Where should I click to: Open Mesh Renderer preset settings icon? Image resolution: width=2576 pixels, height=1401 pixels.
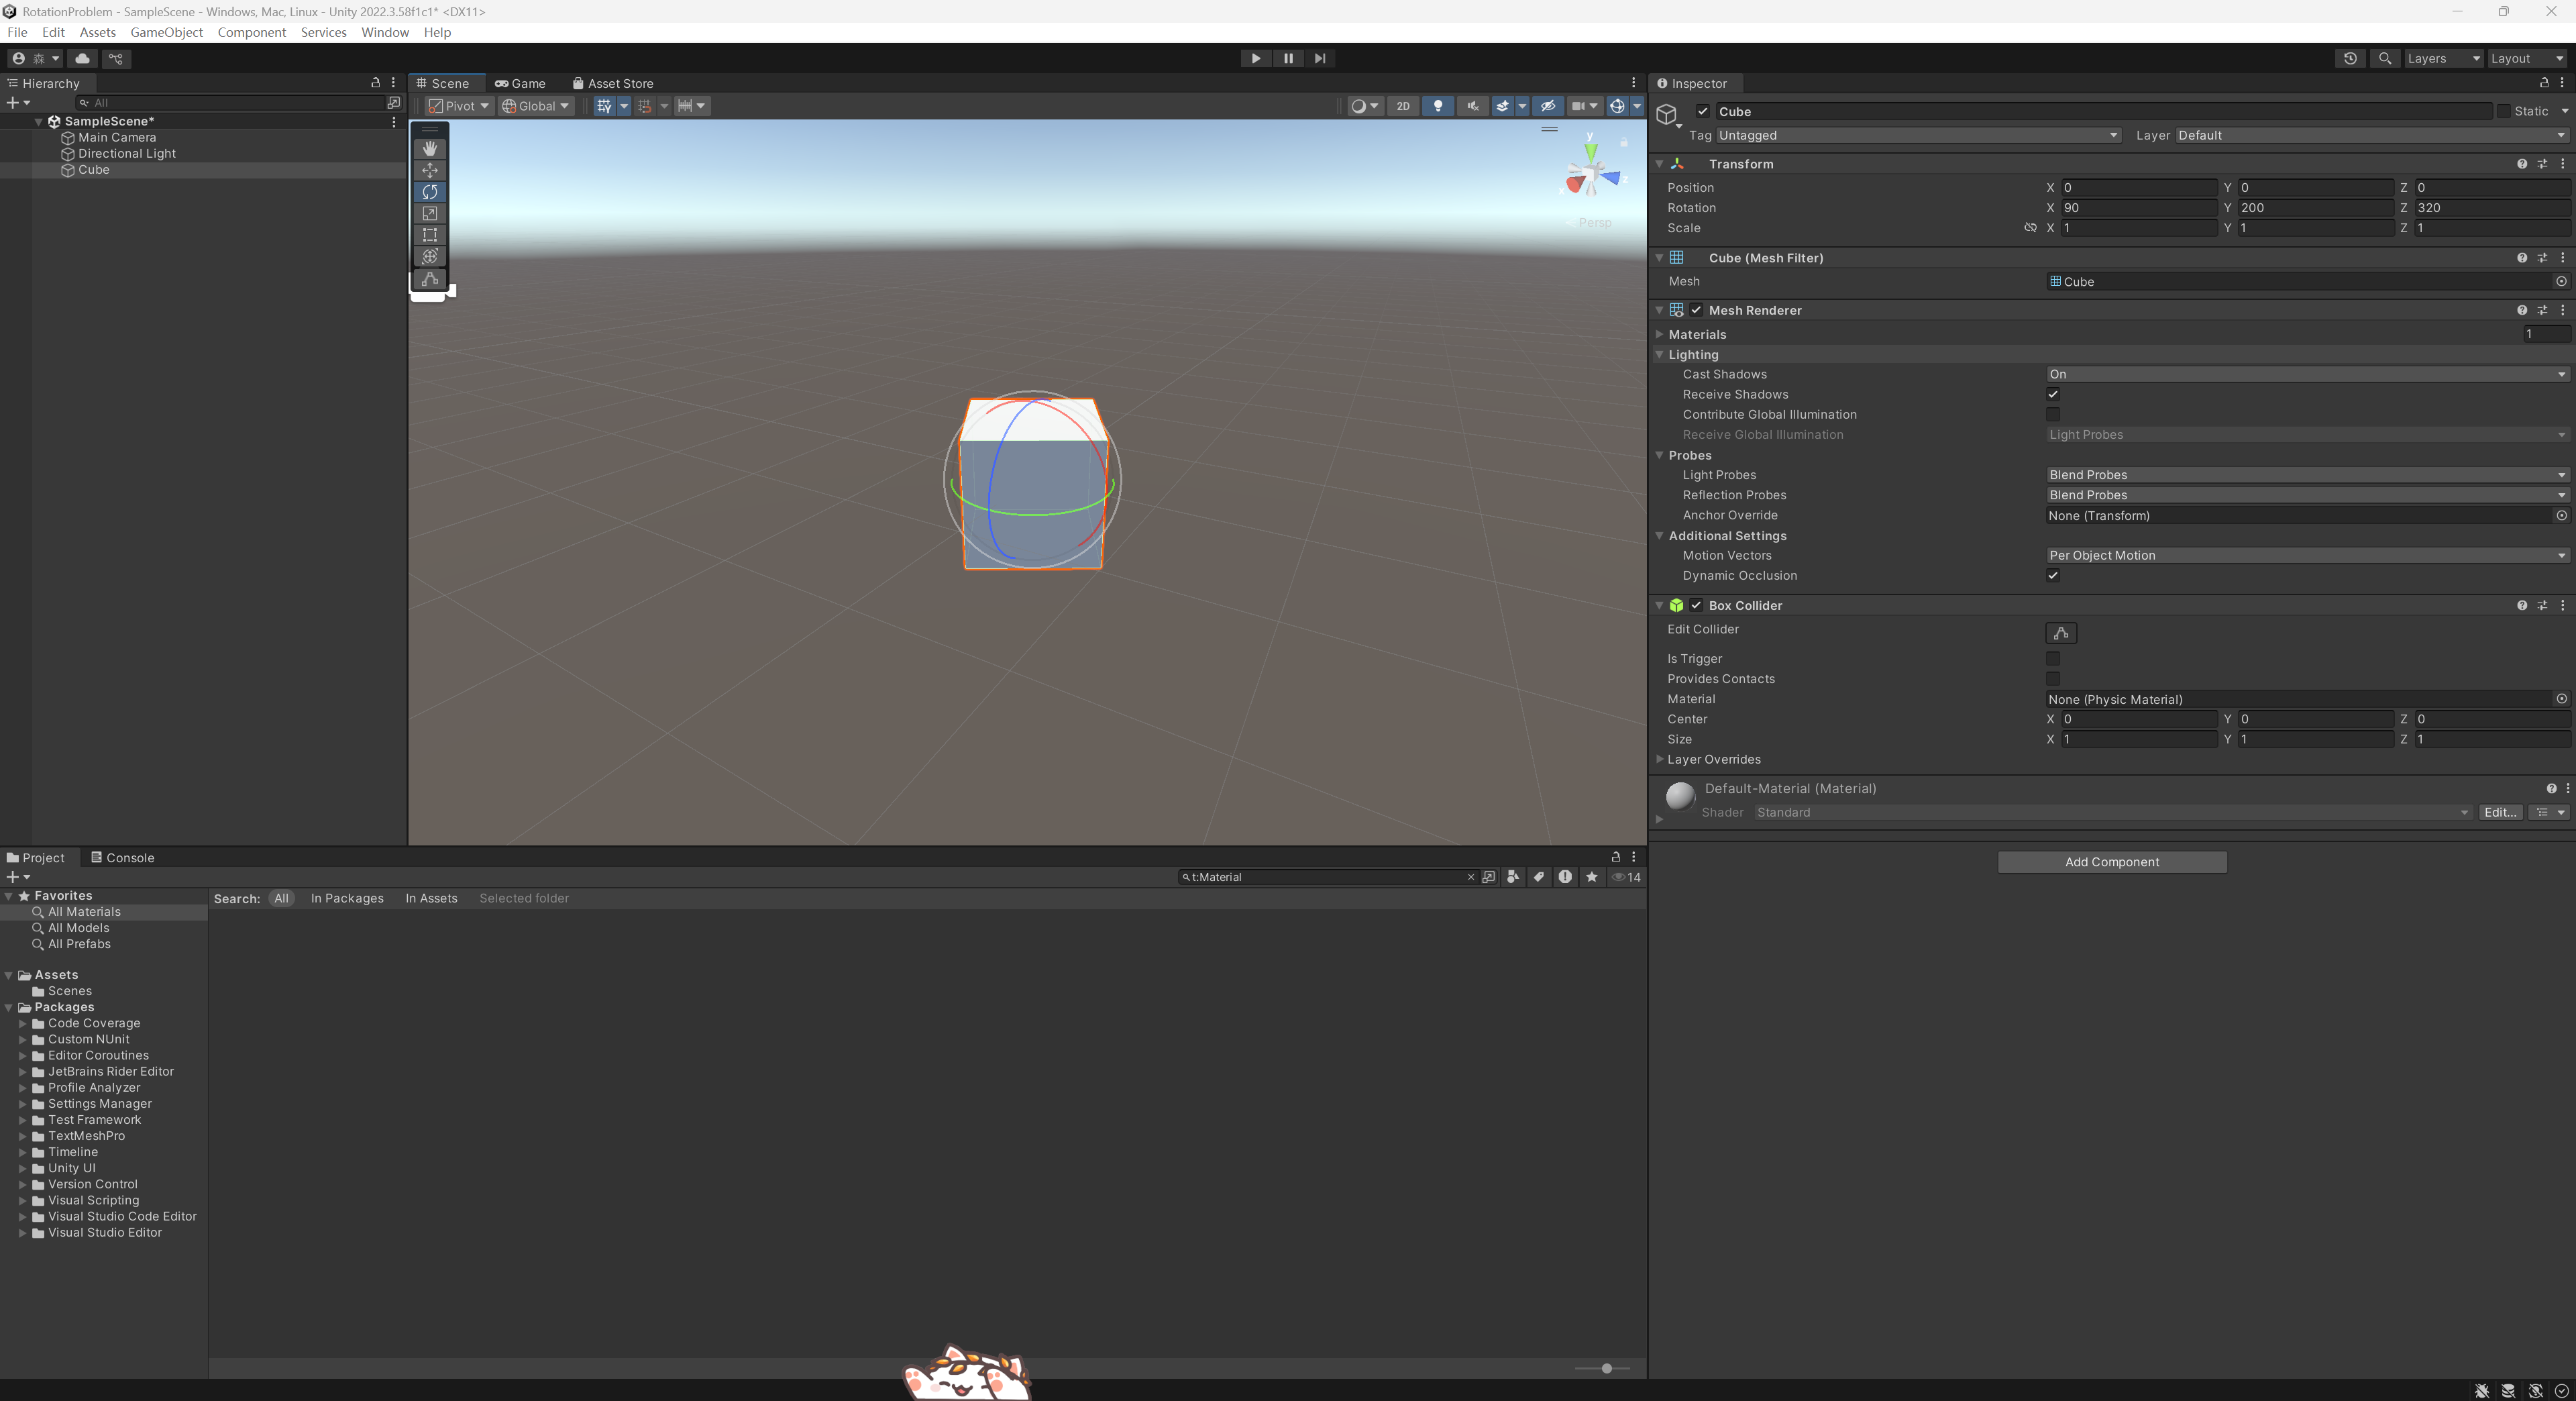[2542, 310]
